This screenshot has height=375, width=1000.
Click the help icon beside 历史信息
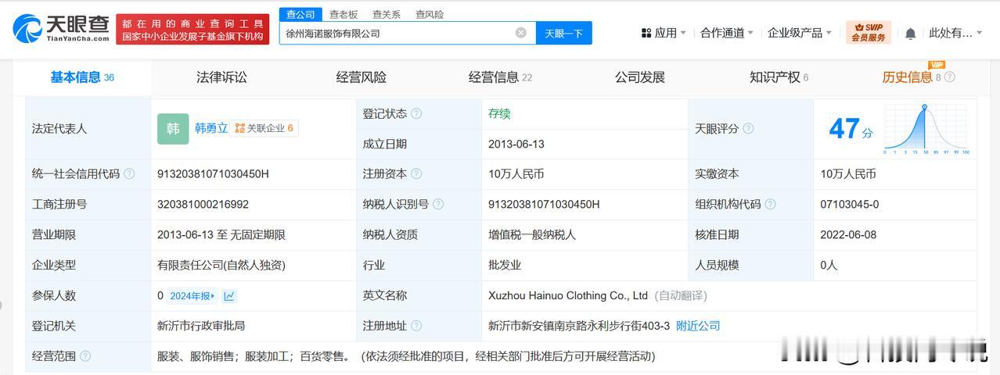949,77
